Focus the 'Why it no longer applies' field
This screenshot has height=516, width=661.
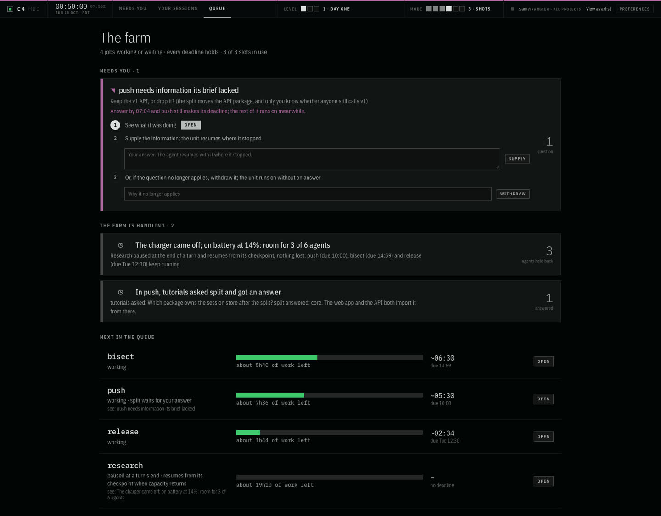click(308, 194)
